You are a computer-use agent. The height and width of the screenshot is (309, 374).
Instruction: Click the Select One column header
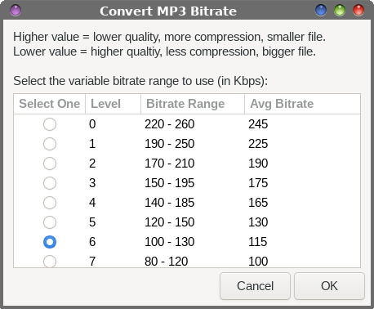(x=50, y=104)
